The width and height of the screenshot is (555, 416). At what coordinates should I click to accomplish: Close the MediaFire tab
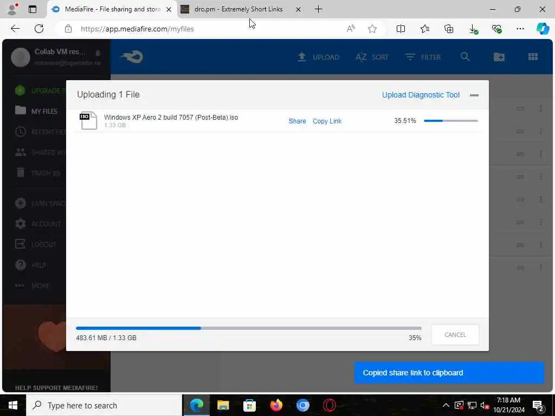[169, 10]
